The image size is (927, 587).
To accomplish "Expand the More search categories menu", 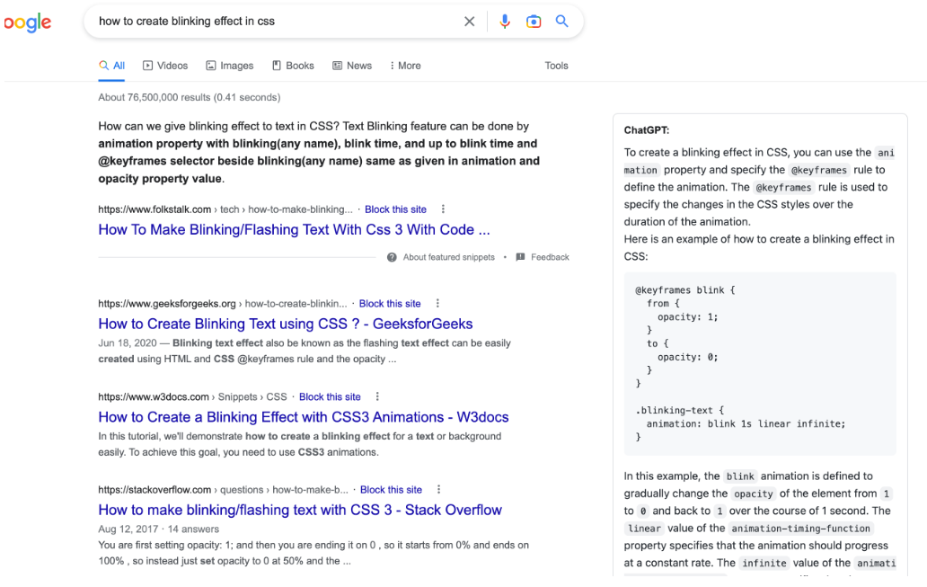I will 406,66.
